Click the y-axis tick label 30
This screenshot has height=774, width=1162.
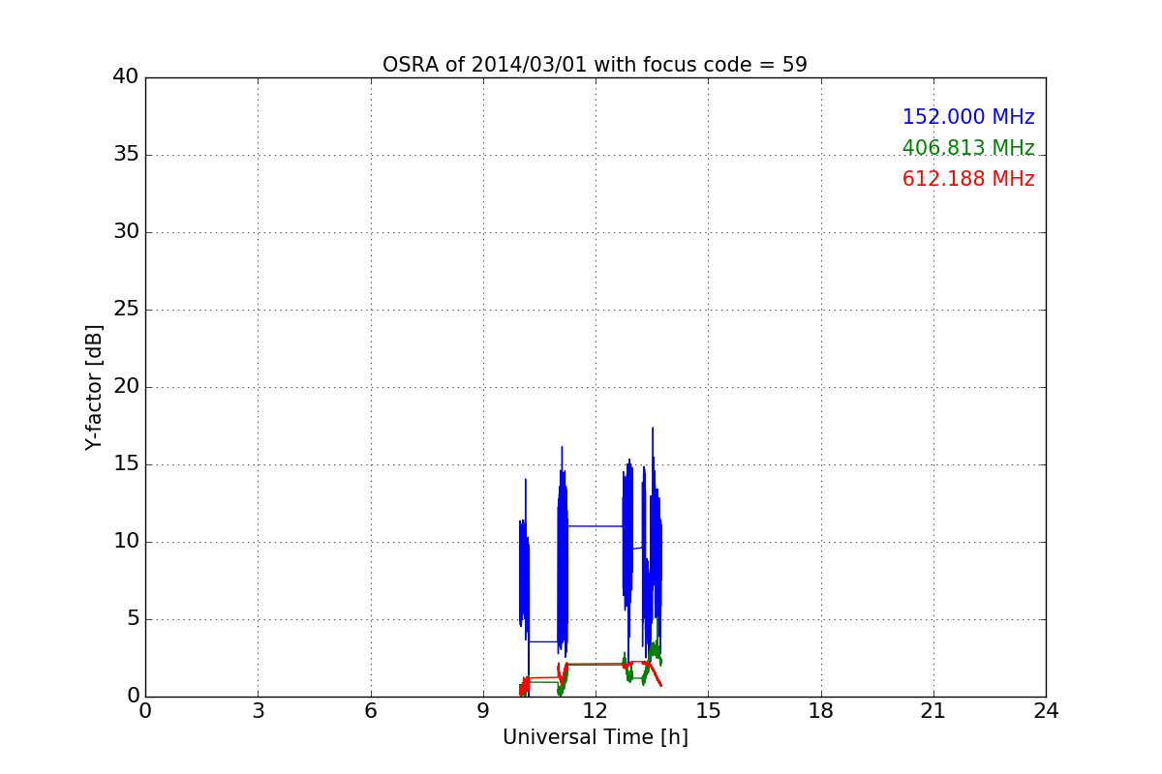click(x=126, y=232)
